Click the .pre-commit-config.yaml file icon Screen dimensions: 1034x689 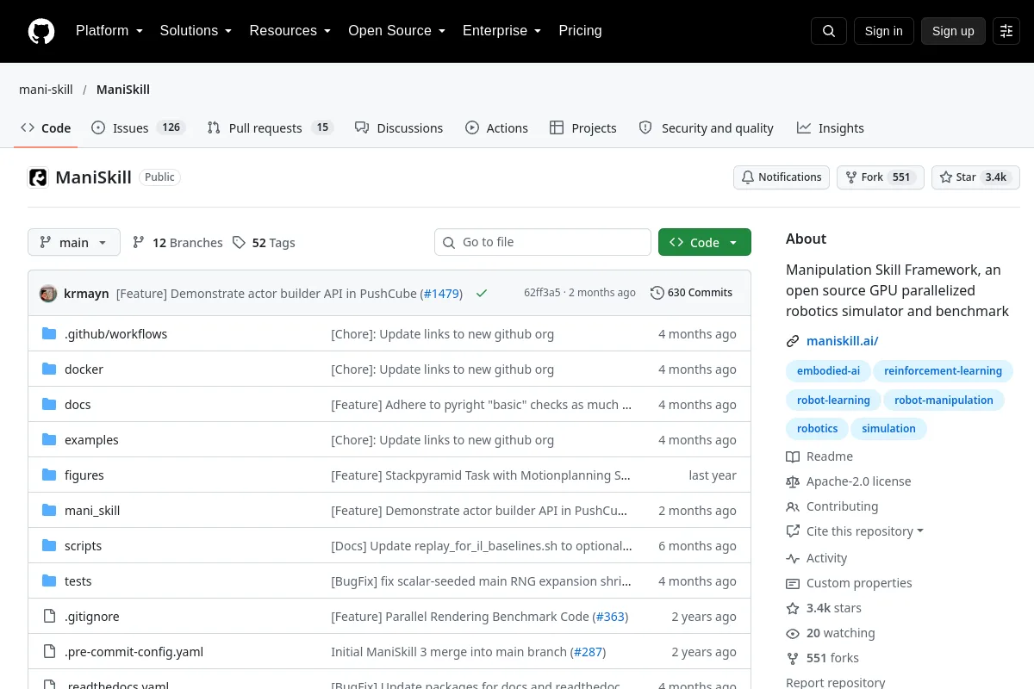(x=49, y=652)
